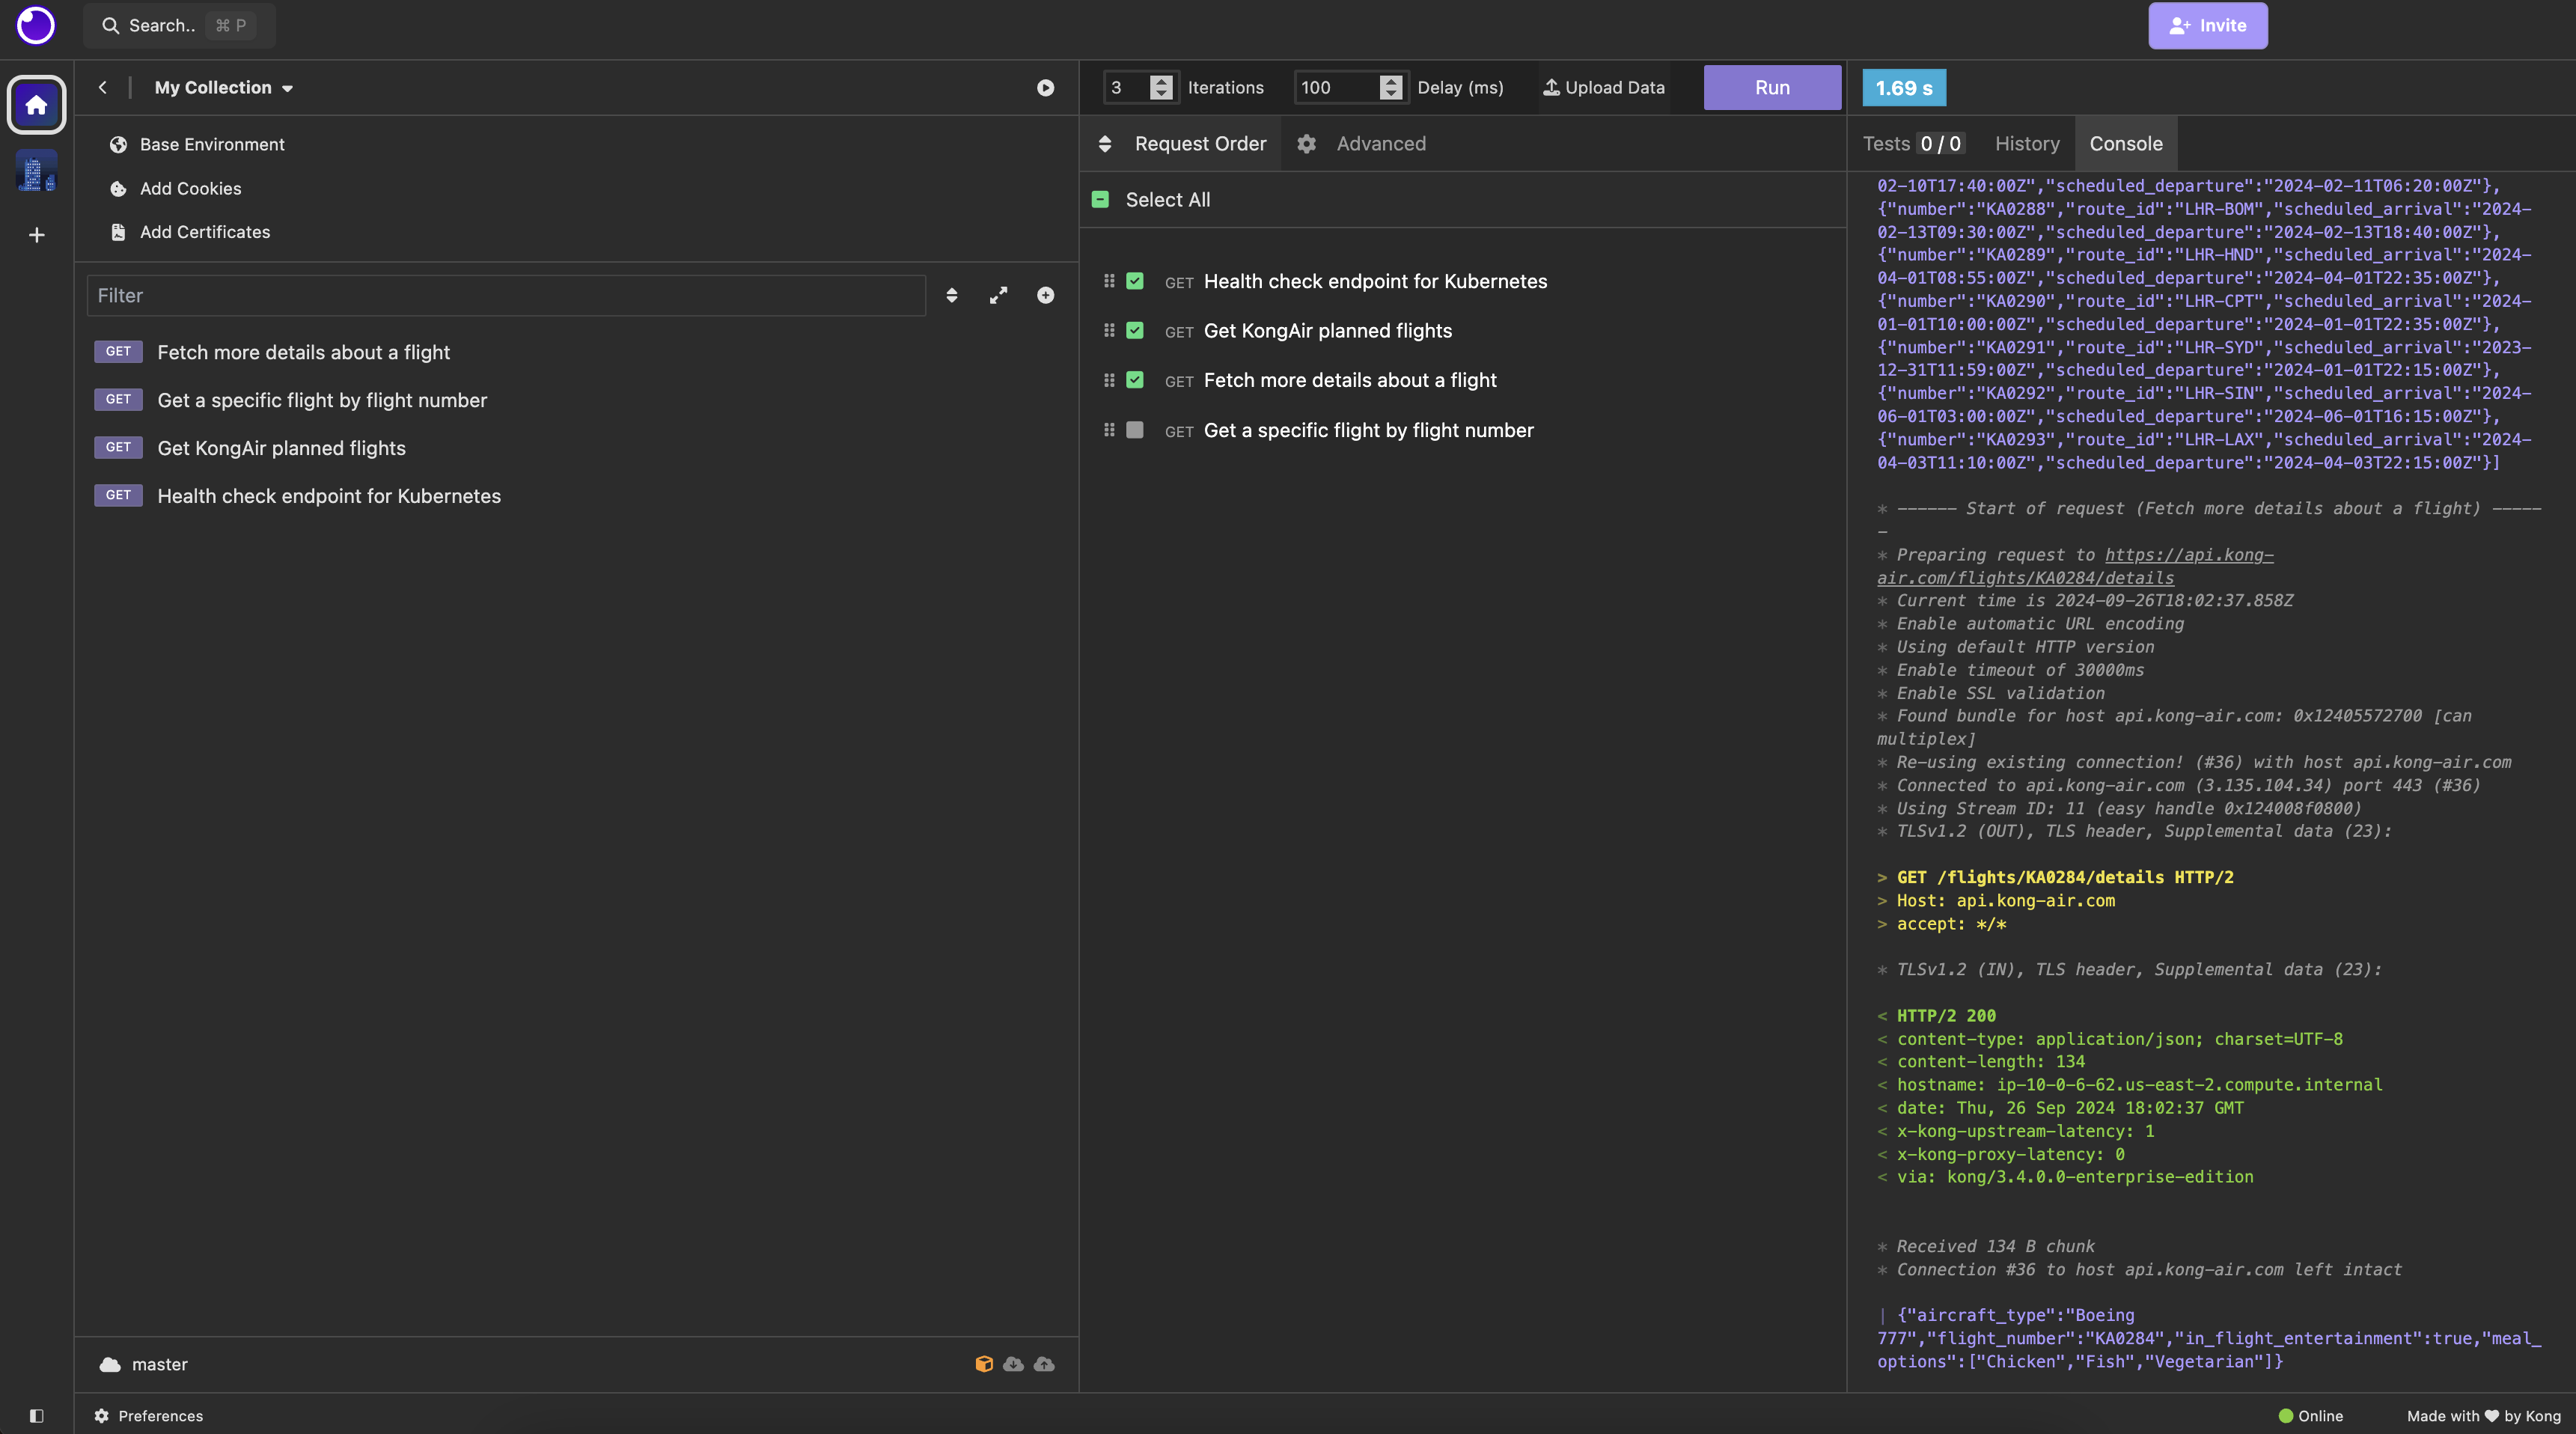
Task: Uncheck Health check endpoint for Kubernetes
Action: coord(1135,281)
